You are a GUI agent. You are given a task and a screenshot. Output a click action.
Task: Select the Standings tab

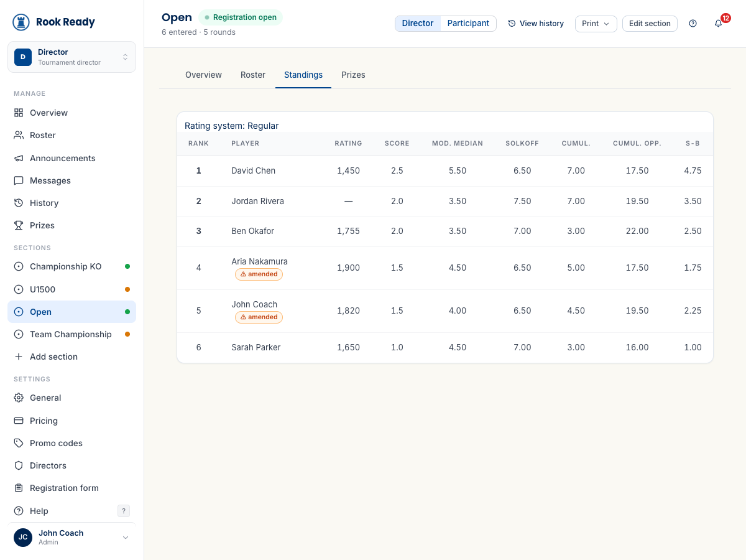303,75
